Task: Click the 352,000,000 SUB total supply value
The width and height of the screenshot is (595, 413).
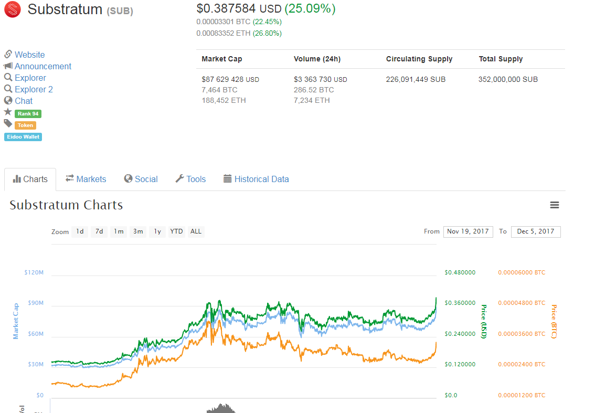Action: point(508,79)
